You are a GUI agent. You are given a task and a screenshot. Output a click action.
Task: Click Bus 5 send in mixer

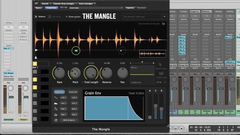(182, 37)
